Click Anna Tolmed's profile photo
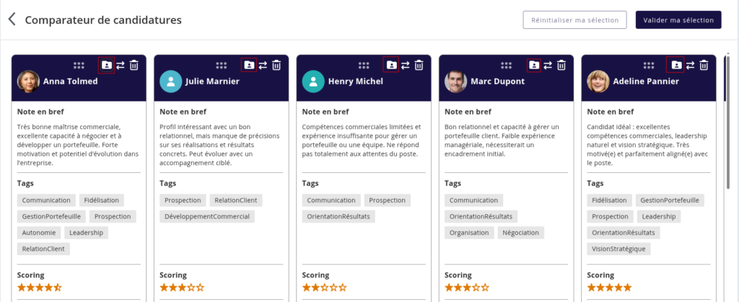 pyautogui.click(x=28, y=81)
